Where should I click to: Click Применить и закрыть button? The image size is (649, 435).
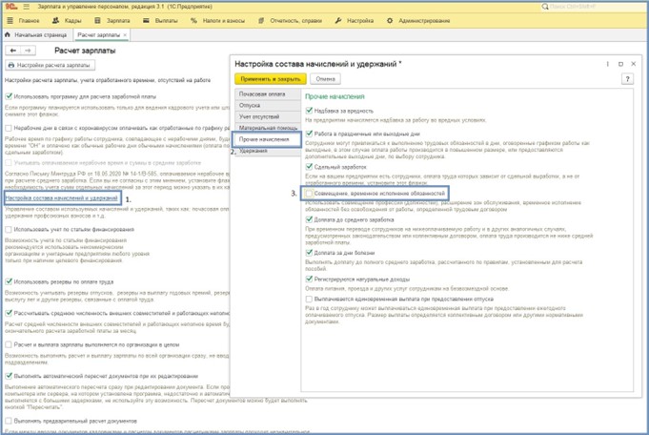(270, 79)
